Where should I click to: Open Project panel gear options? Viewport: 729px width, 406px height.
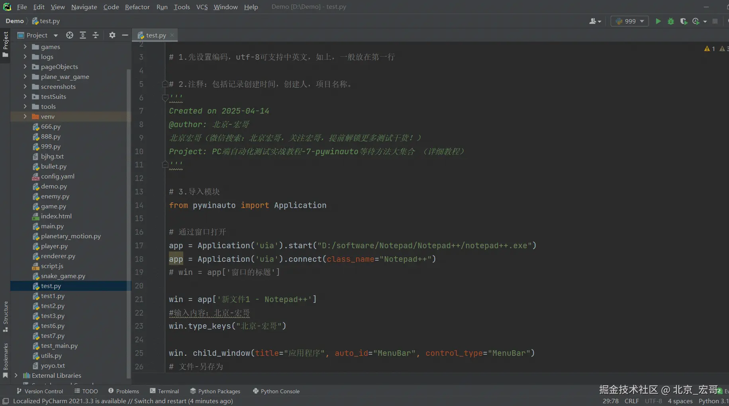[x=112, y=35]
